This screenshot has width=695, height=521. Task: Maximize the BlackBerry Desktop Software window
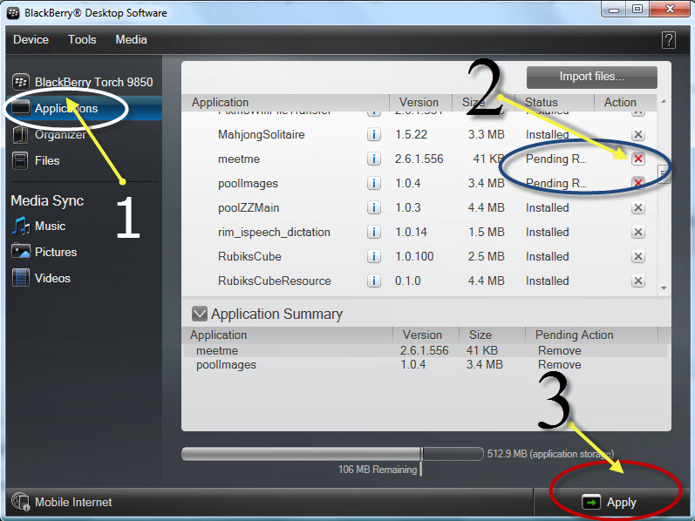(x=637, y=10)
